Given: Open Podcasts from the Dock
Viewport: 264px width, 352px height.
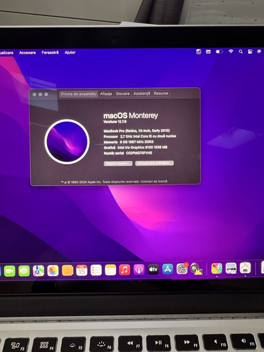Looking at the screenshot, I should (x=139, y=270).
